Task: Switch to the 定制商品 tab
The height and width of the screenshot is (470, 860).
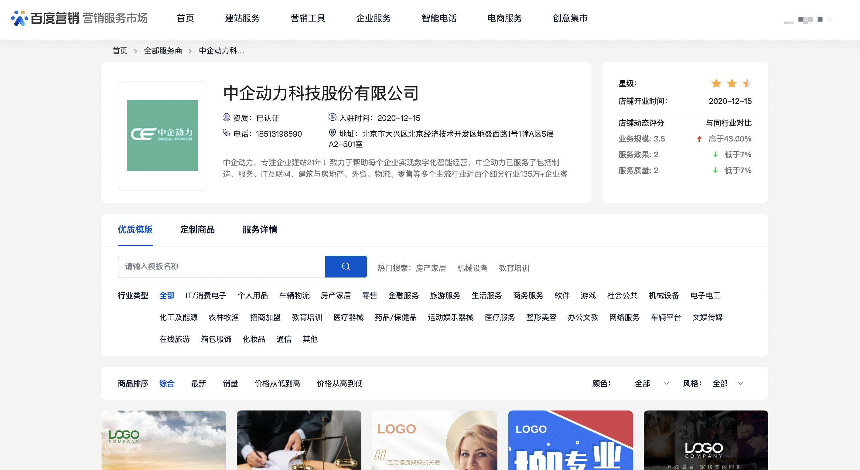Action: 197,230
